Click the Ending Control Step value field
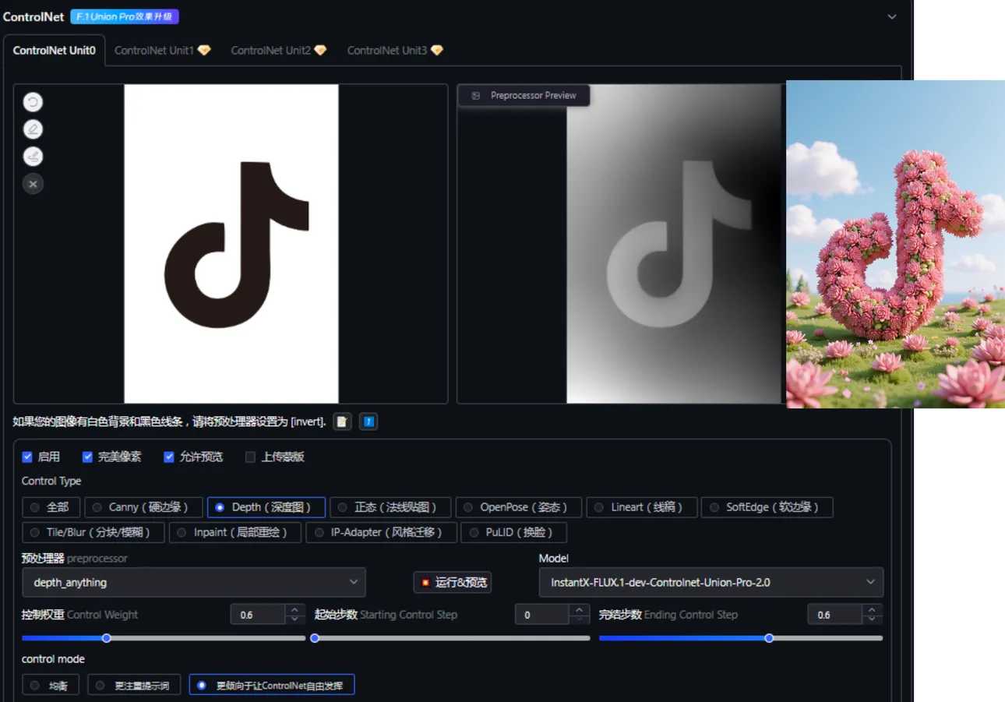This screenshot has width=1005, height=702. [834, 615]
